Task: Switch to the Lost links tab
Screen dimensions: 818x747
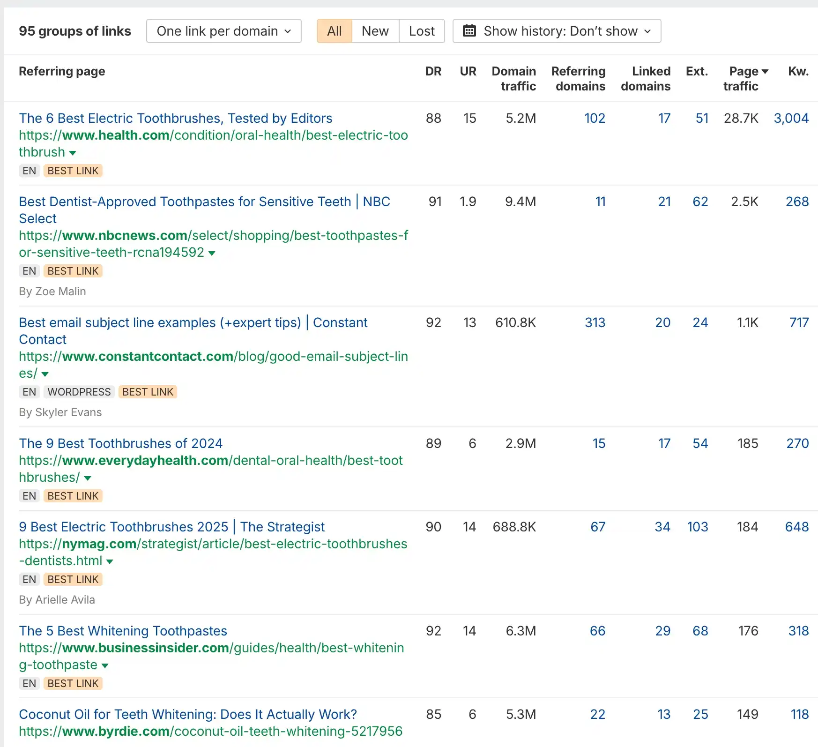Action: [x=422, y=31]
